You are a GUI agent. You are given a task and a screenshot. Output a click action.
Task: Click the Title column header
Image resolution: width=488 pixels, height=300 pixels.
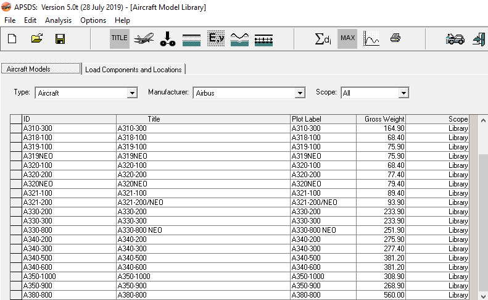(x=203, y=119)
